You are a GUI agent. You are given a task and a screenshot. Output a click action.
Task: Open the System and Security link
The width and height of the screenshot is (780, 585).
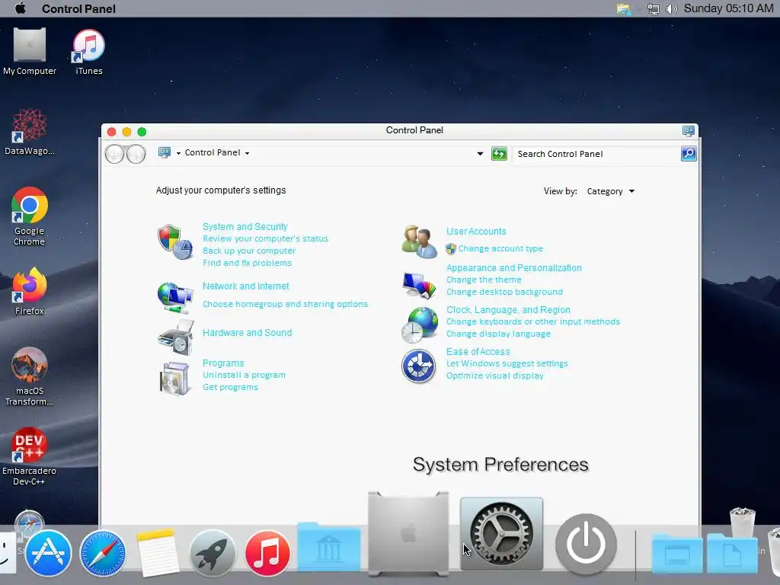click(x=245, y=227)
